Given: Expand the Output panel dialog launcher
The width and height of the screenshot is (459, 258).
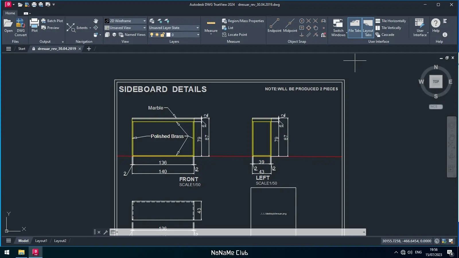Looking at the screenshot, I should coord(63,42).
